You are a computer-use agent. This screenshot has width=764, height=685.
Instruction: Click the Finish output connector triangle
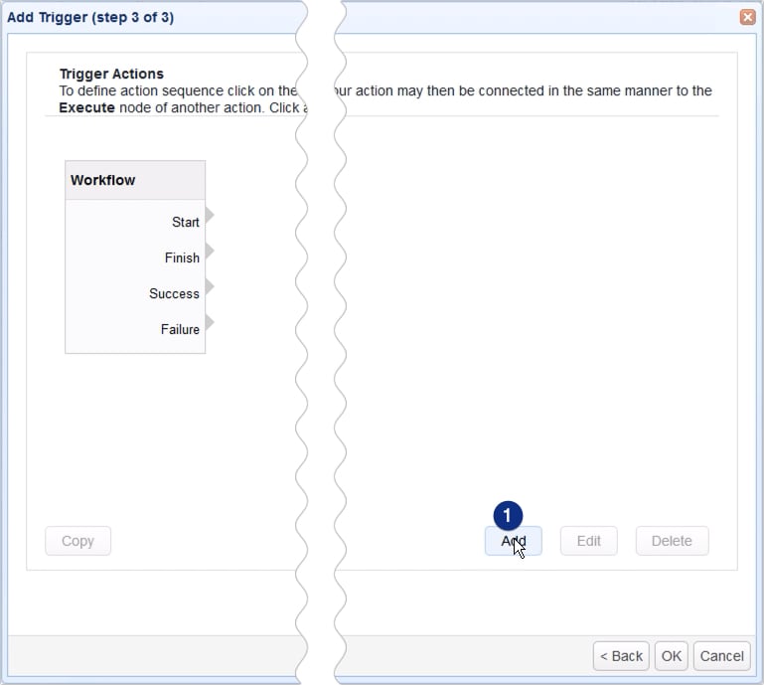(x=210, y=252)
